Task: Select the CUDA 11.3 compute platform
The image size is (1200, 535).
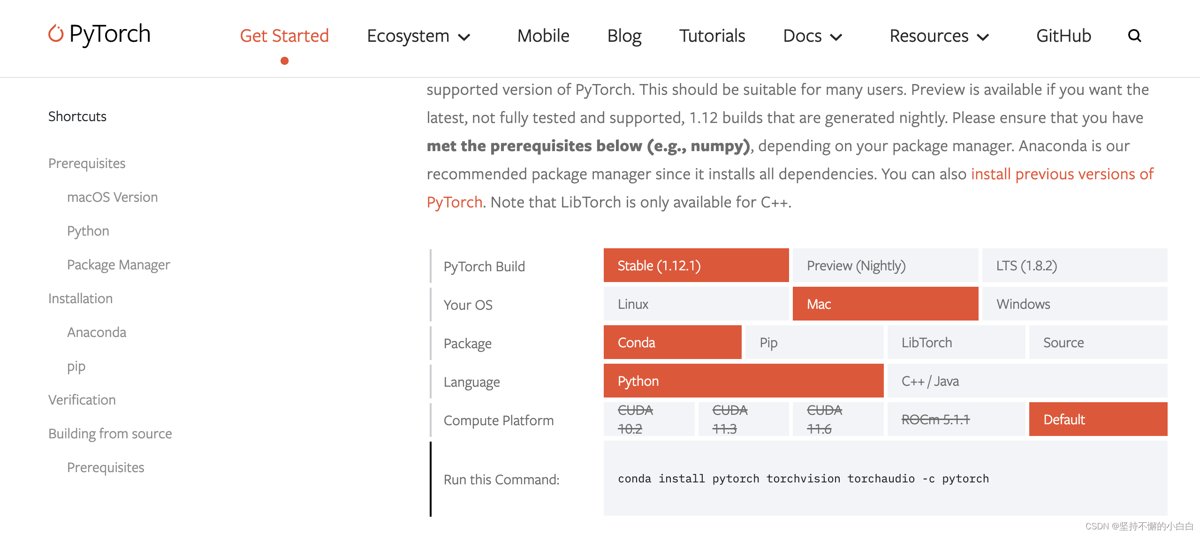Action: click(744, 420)
